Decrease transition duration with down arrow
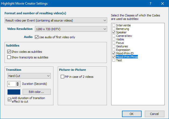This screenshot has width=169, height=119. (x=18, y=85)
